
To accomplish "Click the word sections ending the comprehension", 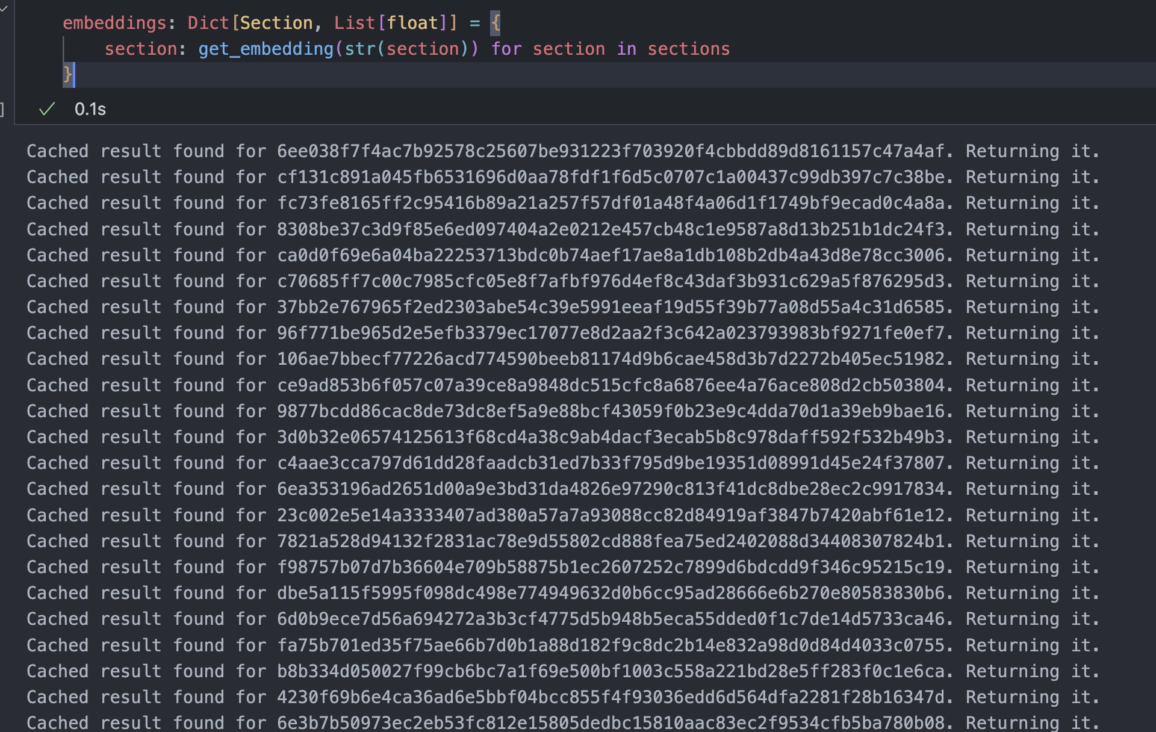I will [x=688, y=49].
